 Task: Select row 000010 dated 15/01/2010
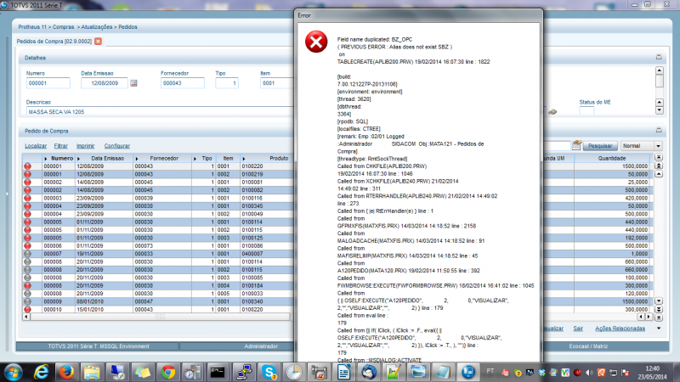tap(157, 309)
